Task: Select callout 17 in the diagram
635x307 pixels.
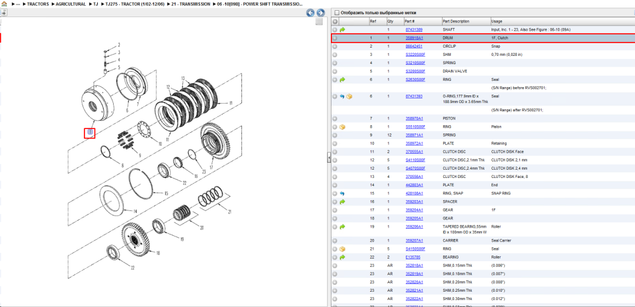Action: click(211, 167)
